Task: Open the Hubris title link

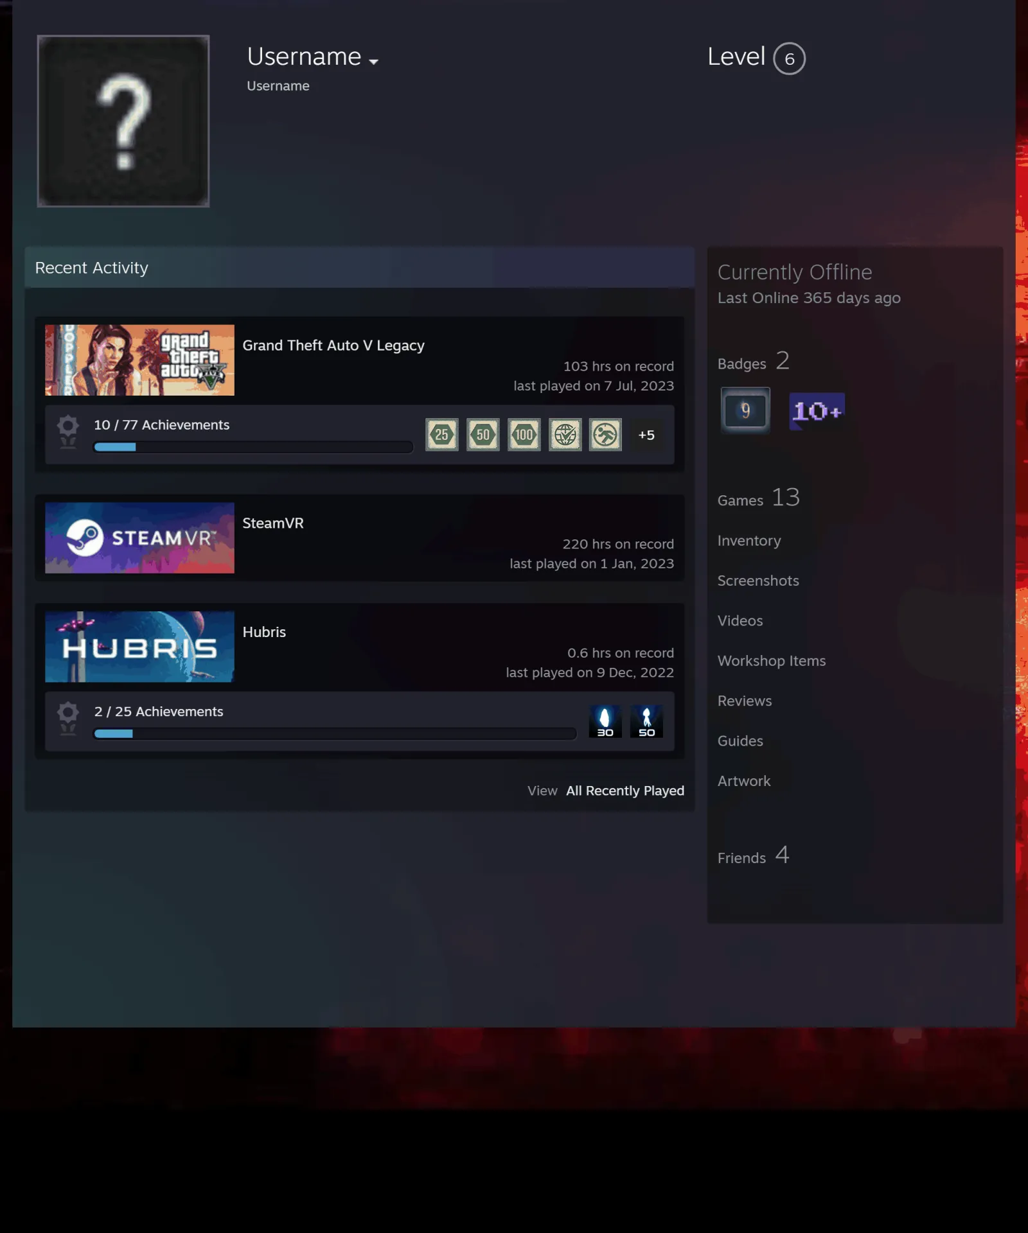Action: coord(264,632)
